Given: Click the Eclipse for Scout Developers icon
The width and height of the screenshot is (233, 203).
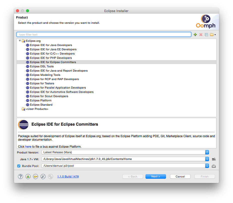Looking at the screenshot, I should (x=27, y=96).
